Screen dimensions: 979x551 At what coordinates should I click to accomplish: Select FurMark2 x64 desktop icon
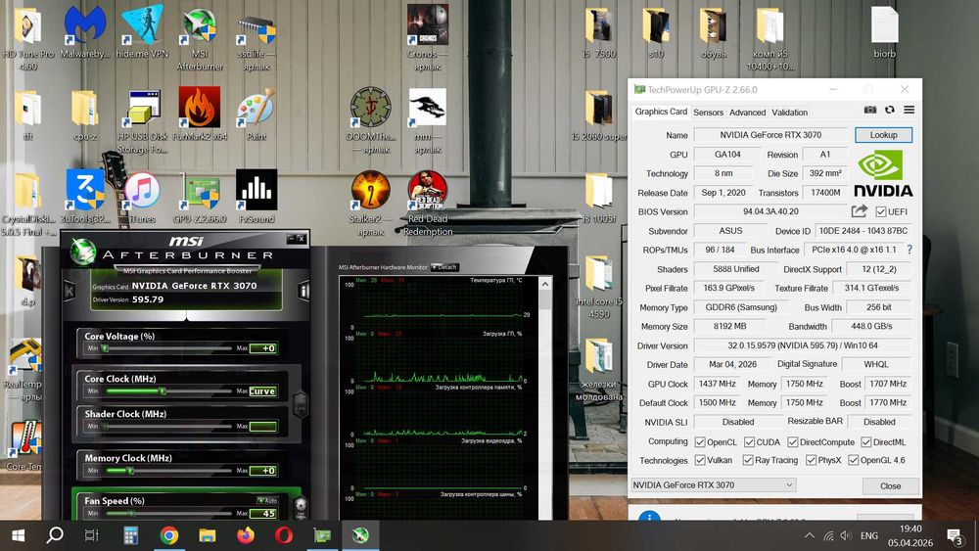(200, 114)
